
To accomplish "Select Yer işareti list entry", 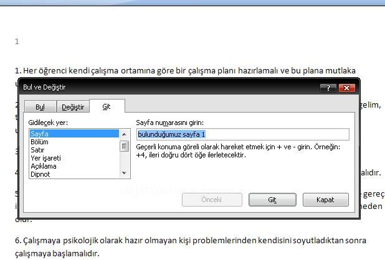I will click(74, 158).
